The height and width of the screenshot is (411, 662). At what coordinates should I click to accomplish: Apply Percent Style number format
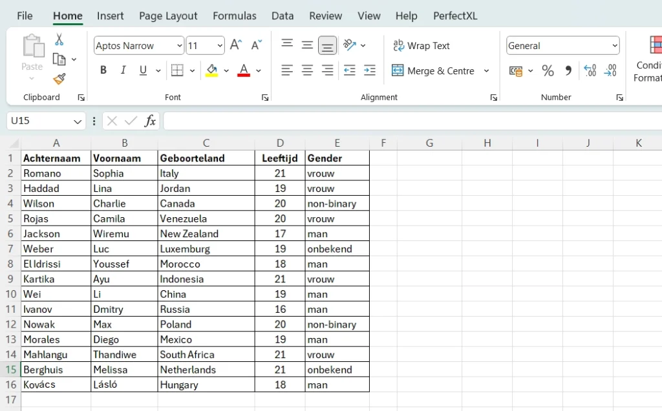[x=548, y=70]
